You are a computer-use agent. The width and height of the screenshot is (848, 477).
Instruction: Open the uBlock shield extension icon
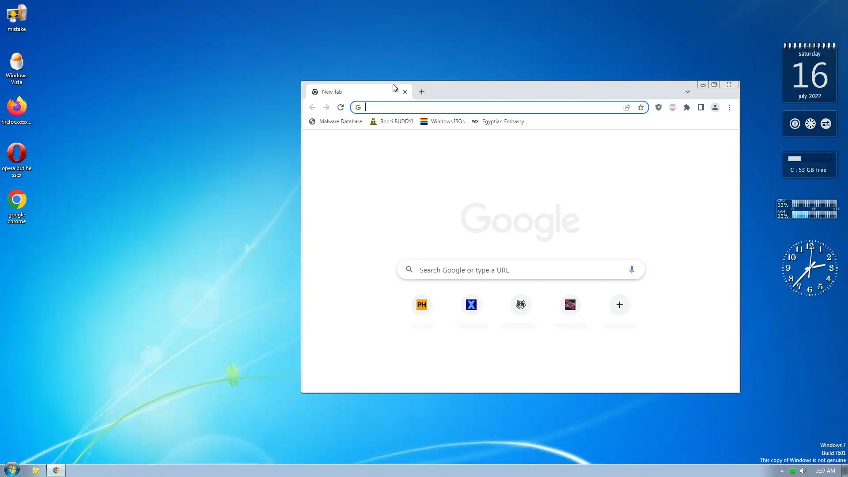pyautogui.click(x=658, y=107)
